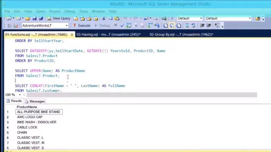
Task: Open a new Analysis Services XMLA Query
Action: (96, 19)
